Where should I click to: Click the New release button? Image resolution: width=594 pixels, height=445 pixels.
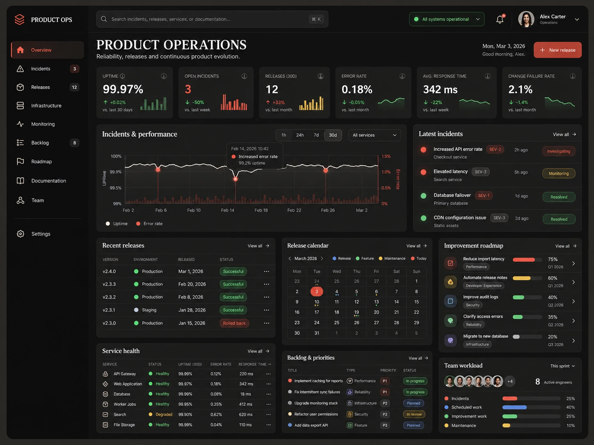pos(557,50)
